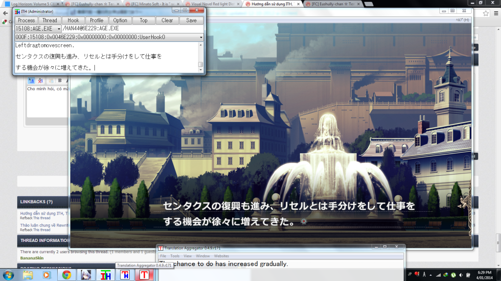Click the /HAN44@6E229:AGE.EXE hook code field
The width and height of the screenshot is (501, 281).
coord(132,29)
